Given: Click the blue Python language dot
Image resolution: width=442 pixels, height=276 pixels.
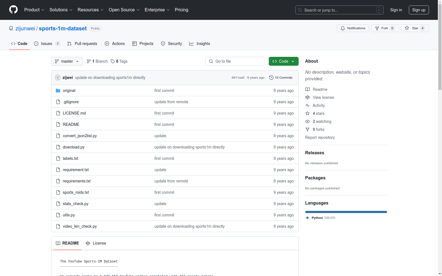Looking at the screenshot, I should (x=307, y=218).
